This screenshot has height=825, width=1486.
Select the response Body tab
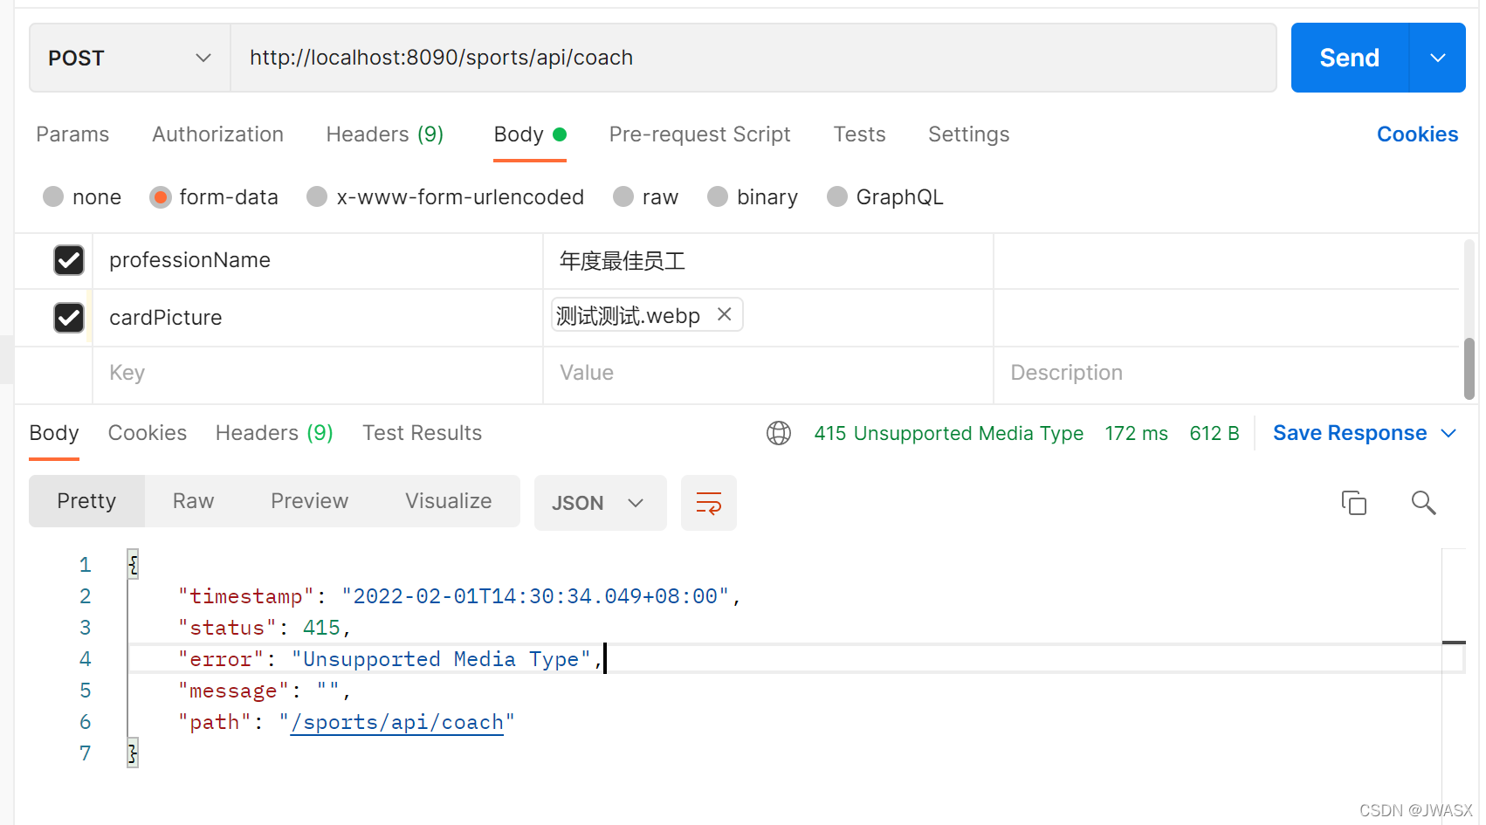(x=54, y=433)
